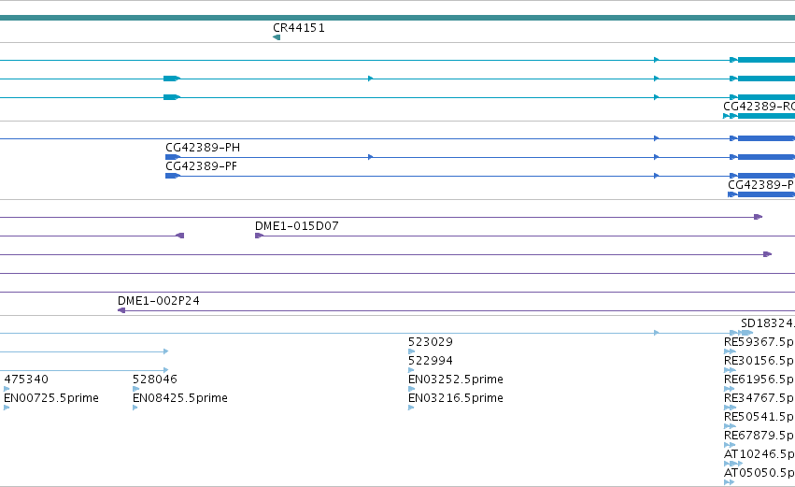
Task: Click the 528046 feature label
Action: [155, 380]
